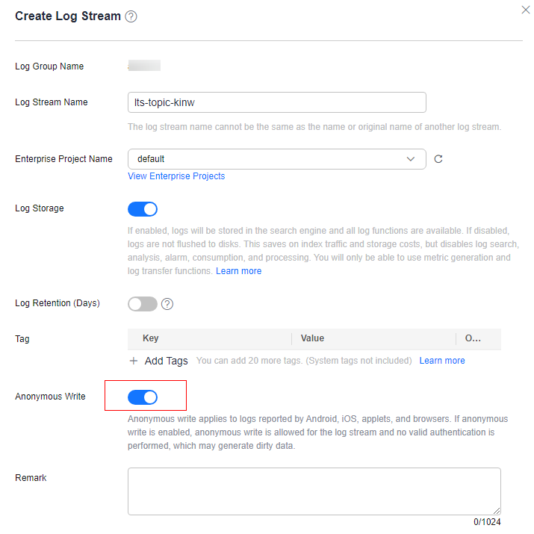Click the truncated last column header in Tag table

[473, 338]
